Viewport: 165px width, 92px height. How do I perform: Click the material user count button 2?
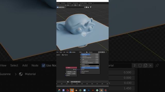(x=99, y=52)
